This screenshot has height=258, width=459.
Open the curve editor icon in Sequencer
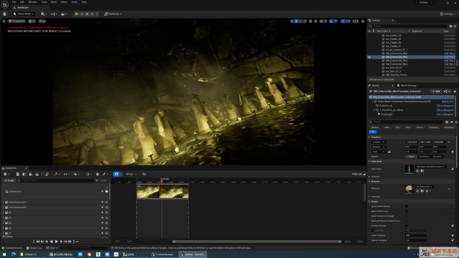(x=144, y=174)
